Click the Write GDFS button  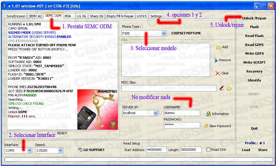coord(254,53)
